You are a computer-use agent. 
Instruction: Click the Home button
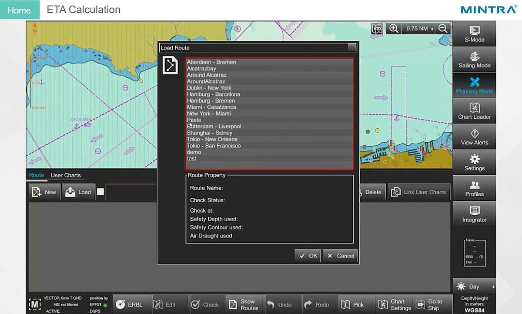(20, 10)
